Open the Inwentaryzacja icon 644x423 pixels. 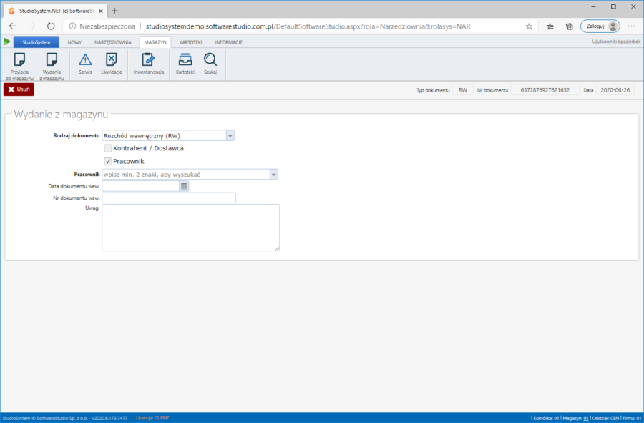[148, 60]
